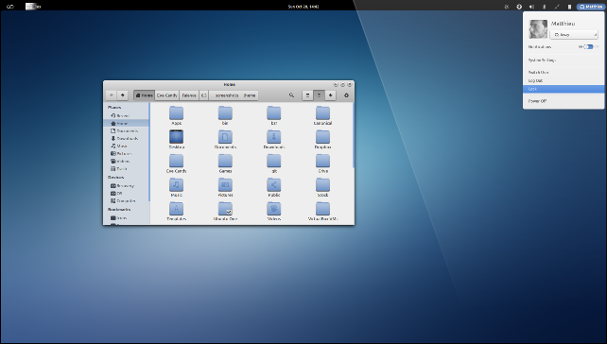Open the bin folder
This screenshot has height=344, width=607.
coord(225,115)
